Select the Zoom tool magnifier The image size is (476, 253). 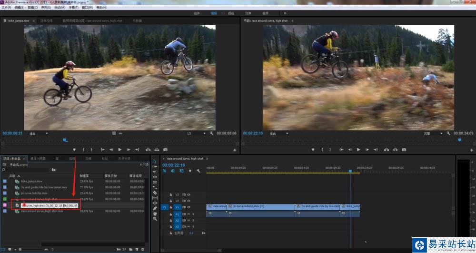[x=155, y=219]
